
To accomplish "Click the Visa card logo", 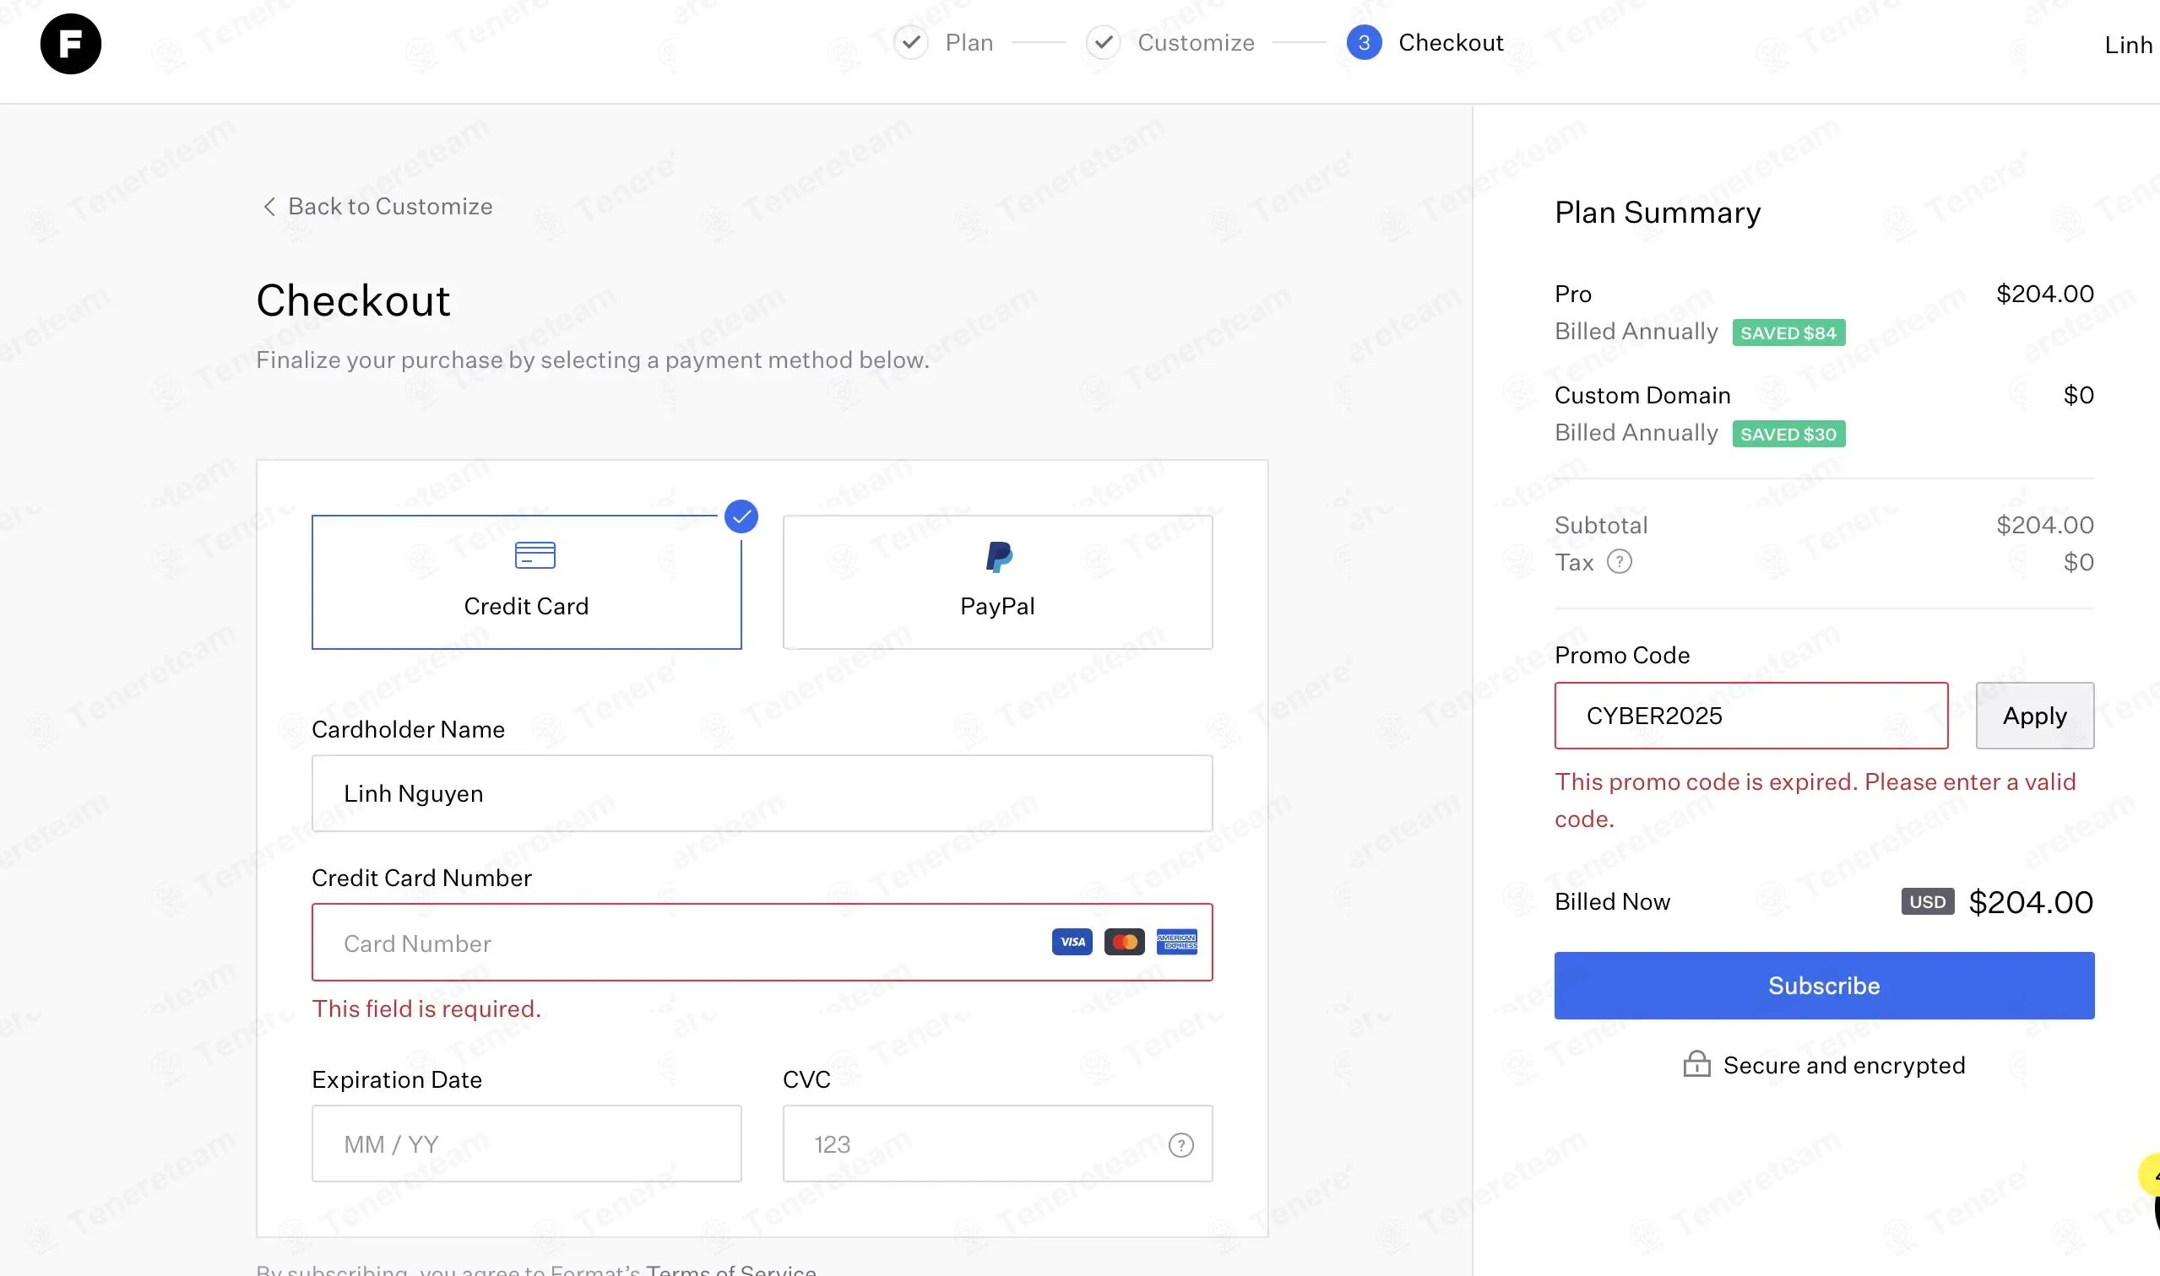I will [1072, 943].
